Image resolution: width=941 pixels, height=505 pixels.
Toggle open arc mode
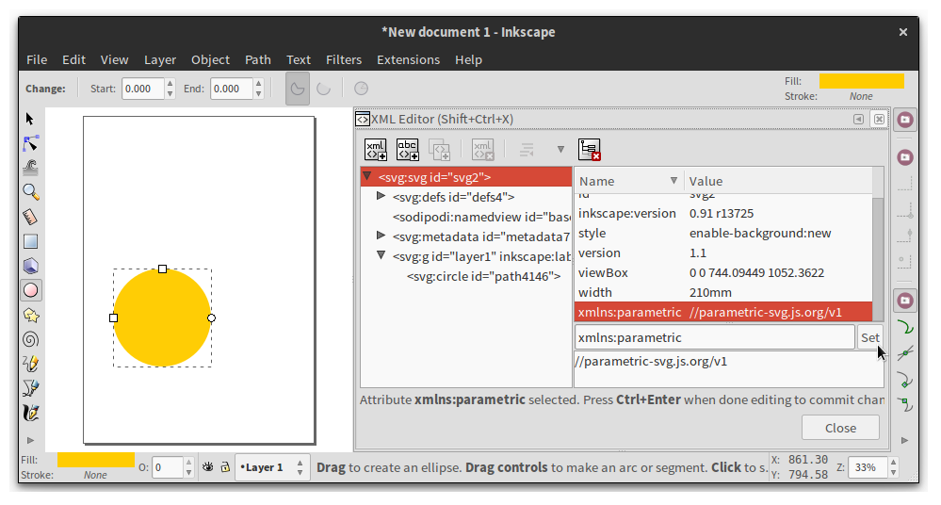[323, 89]
